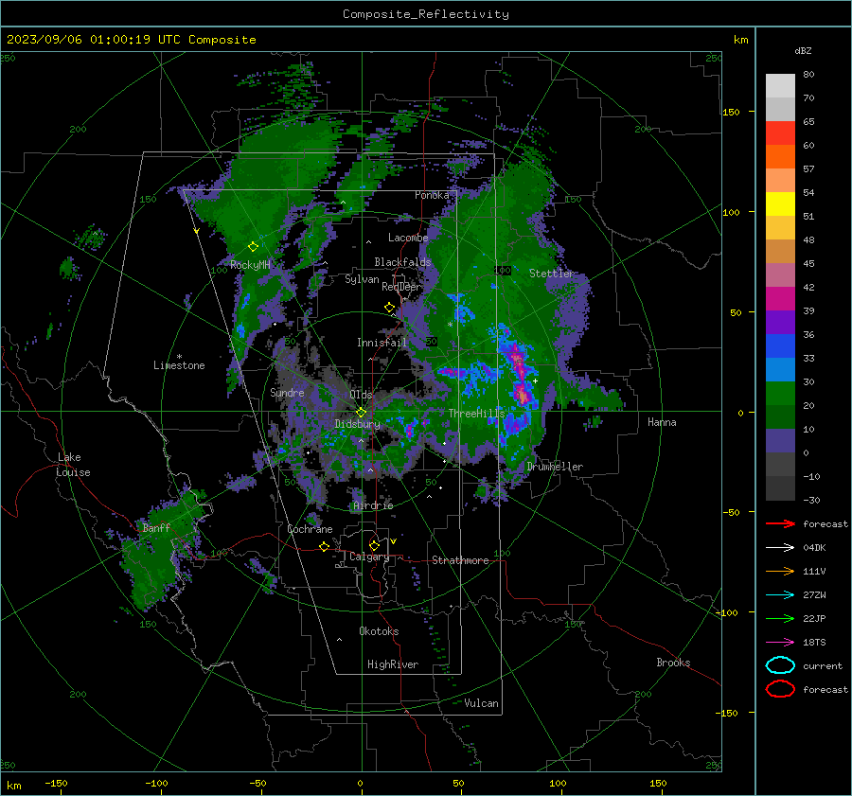This screenshot has height=796, width=852.
Task: Click the Airdrie city label
Action: click(x=373, y=505)
